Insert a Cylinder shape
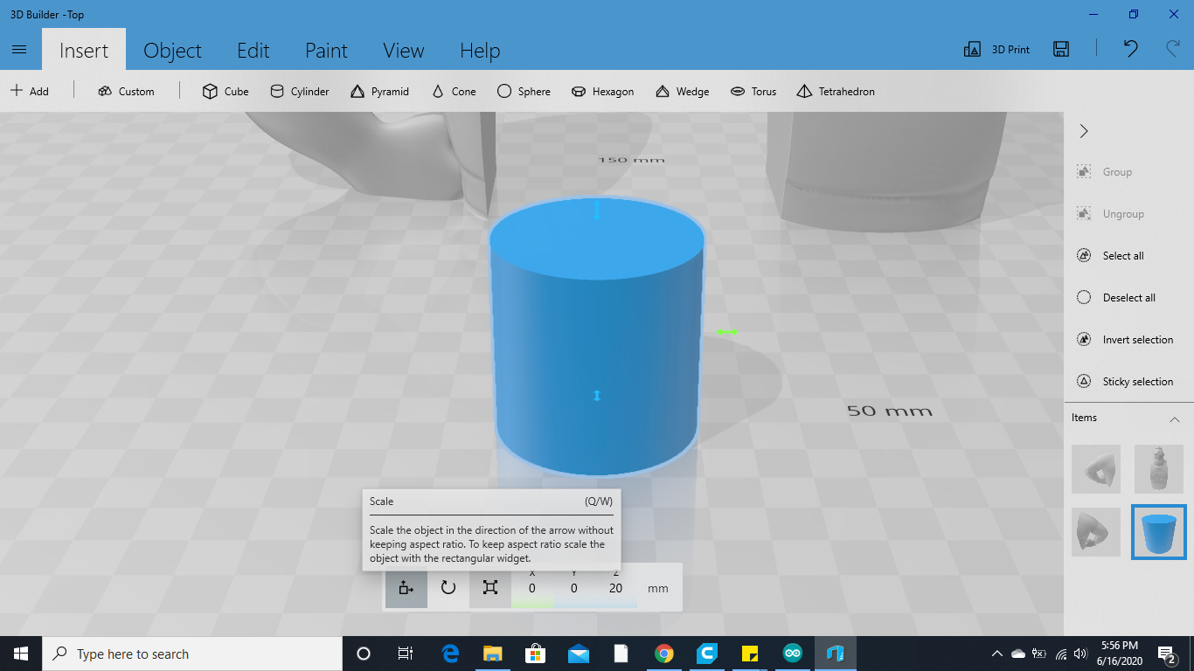This screenshot has width=1194, height=671. [299, 91]
